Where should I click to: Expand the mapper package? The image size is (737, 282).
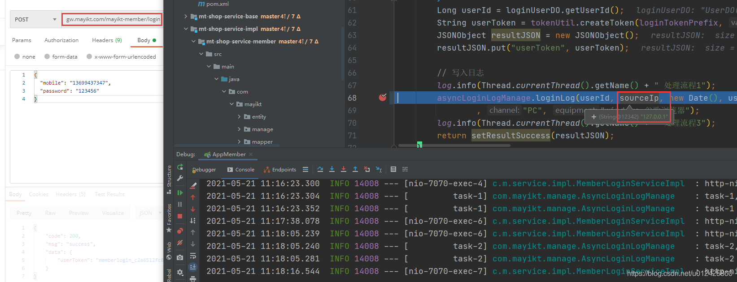point(240,142)
